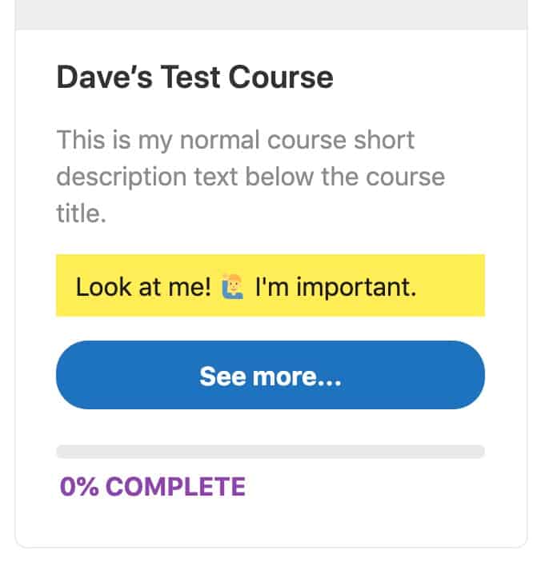Viewport: 541px width, 566px height.
Task: Click the person raising hand emoji
Action: click(232, 286)
